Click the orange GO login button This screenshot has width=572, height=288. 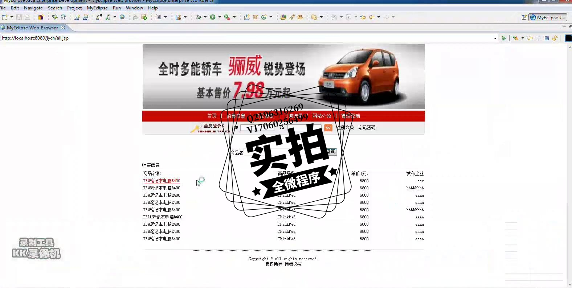point(328,128)
